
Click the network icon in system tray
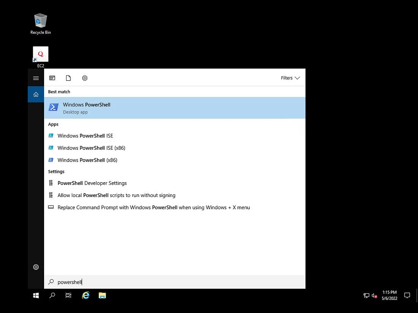[366, 296]
